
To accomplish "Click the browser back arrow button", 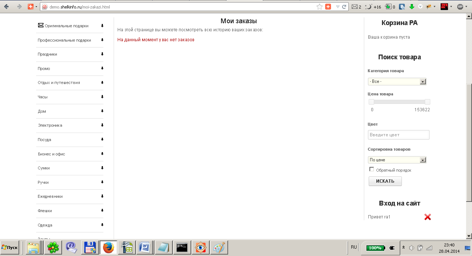I will 6,7.
